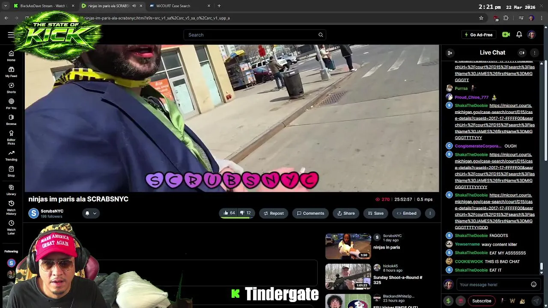Send a rant with the dollar icon

pos(448,301)
